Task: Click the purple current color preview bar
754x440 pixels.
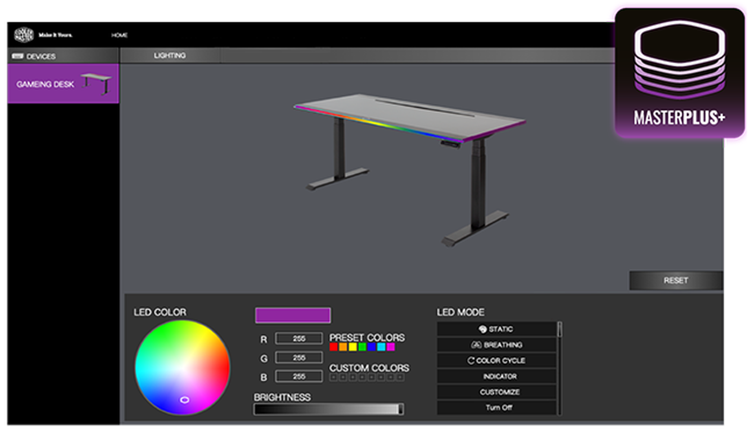Action: 293,315
